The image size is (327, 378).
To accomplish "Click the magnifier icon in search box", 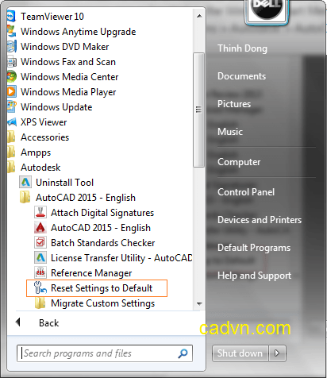I will tap(183, 353).
